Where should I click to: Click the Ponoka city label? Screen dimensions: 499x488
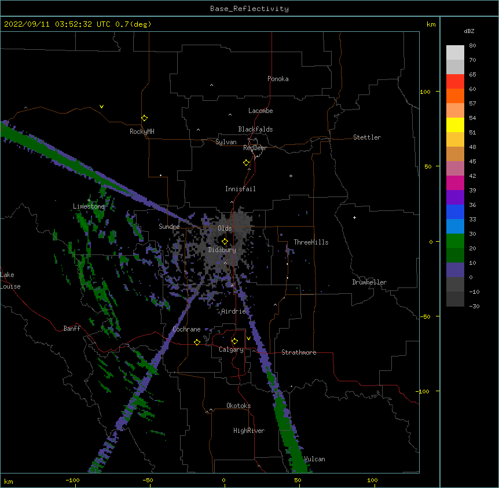coord(278,79)
